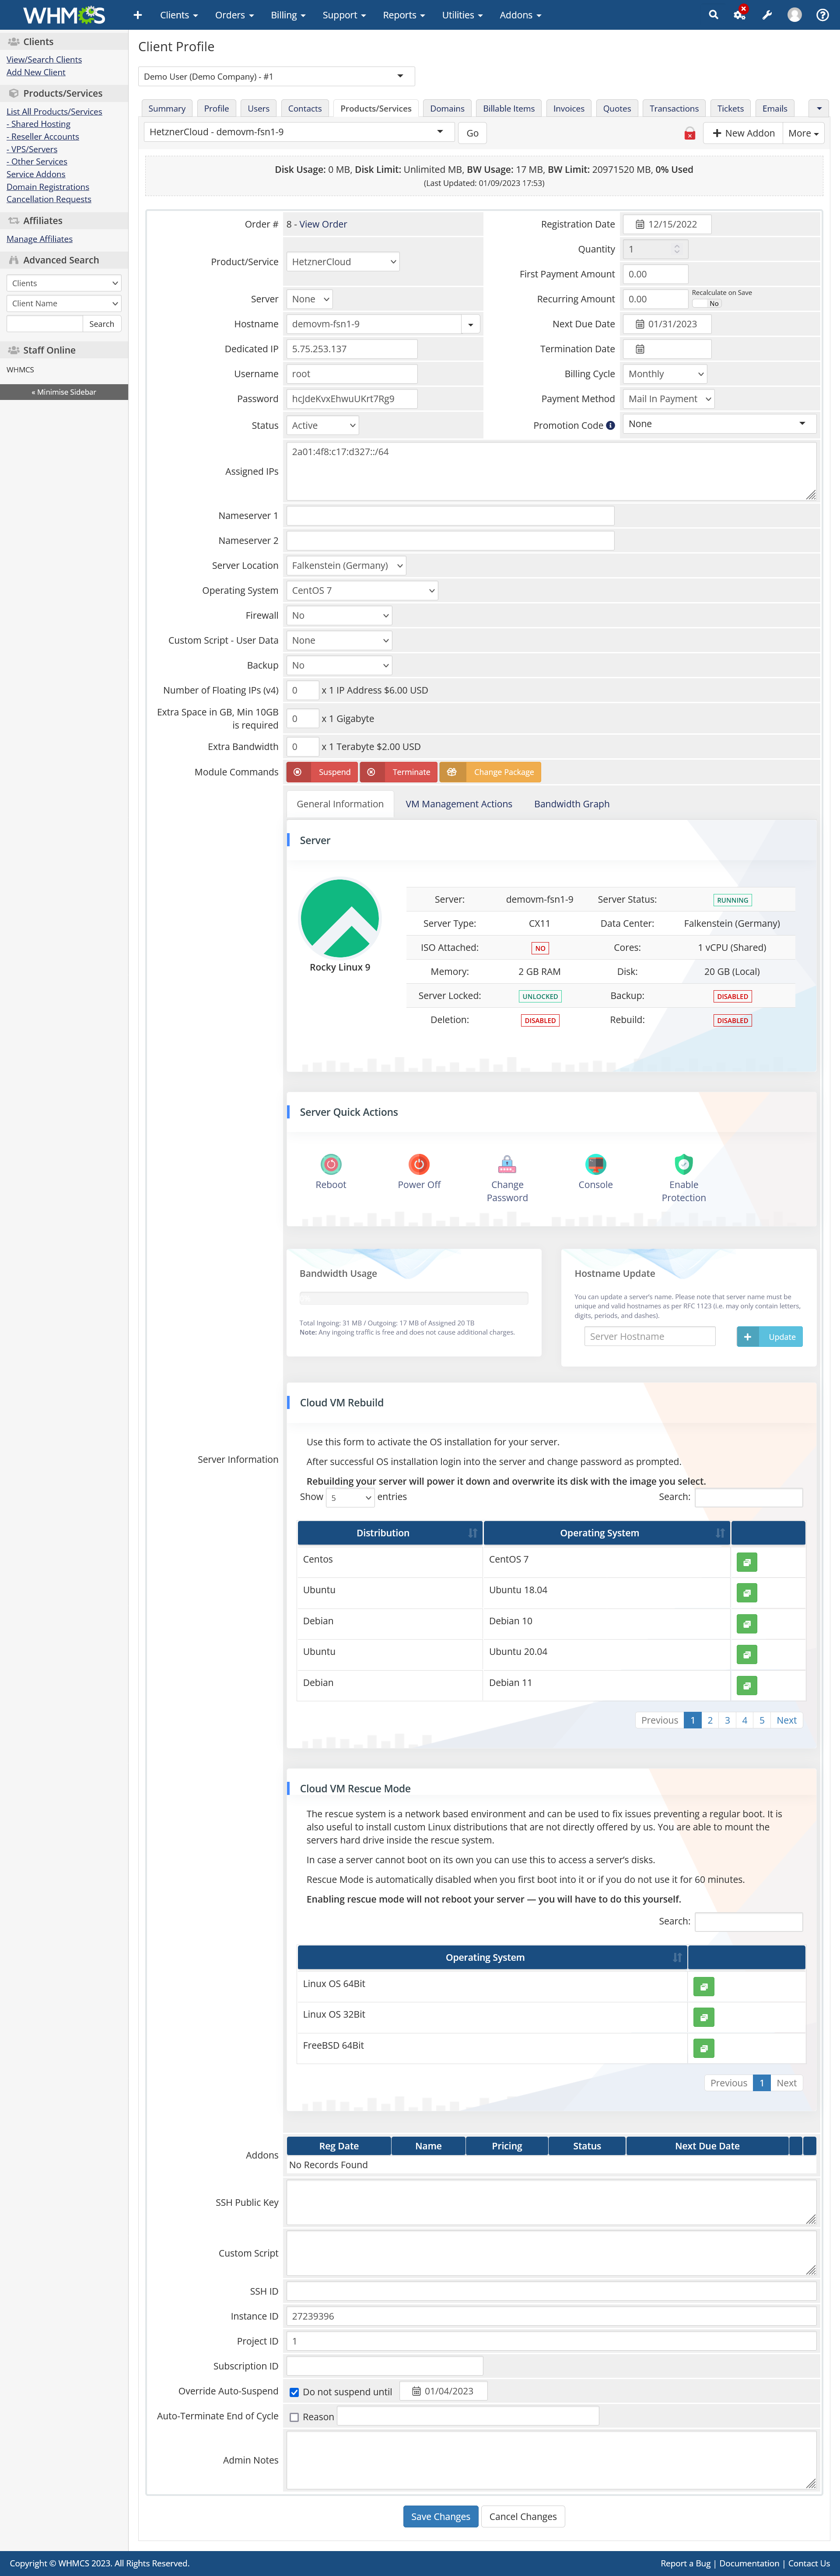This screenshot has width=840, height=2576.
Task: Click rebuild icon for Debian 11 row
Action: (746, 1686)
